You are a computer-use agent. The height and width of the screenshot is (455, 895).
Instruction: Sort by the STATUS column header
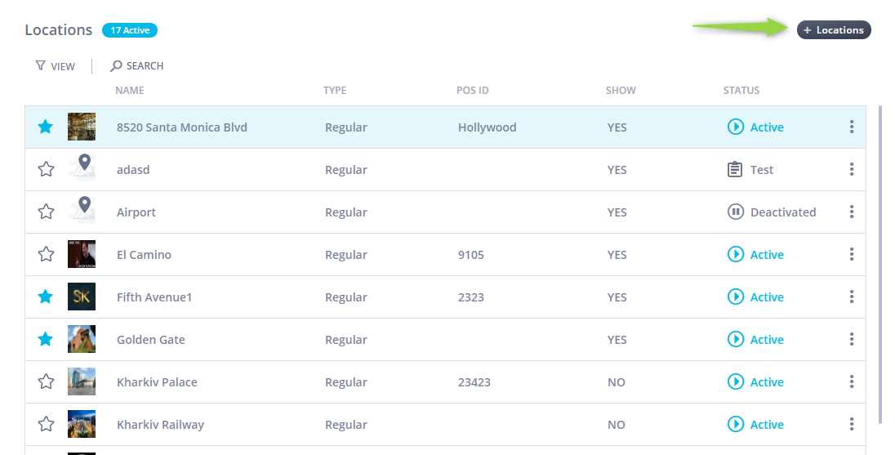(x=741, y=90)
